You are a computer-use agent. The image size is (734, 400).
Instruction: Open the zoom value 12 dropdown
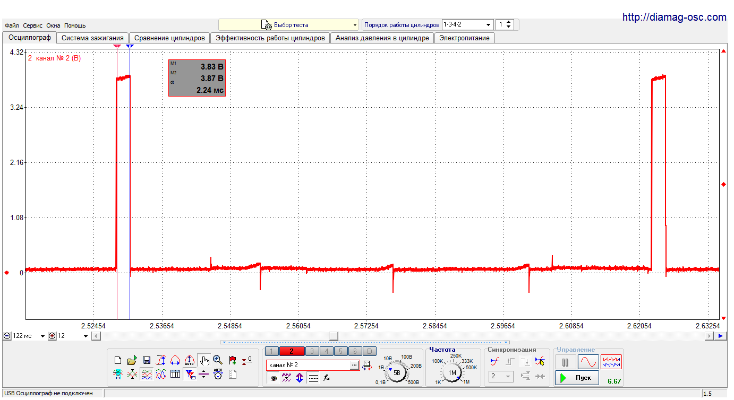(86, 336)
